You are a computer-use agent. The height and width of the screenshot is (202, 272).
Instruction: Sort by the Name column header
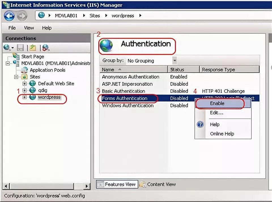(133, 70)
